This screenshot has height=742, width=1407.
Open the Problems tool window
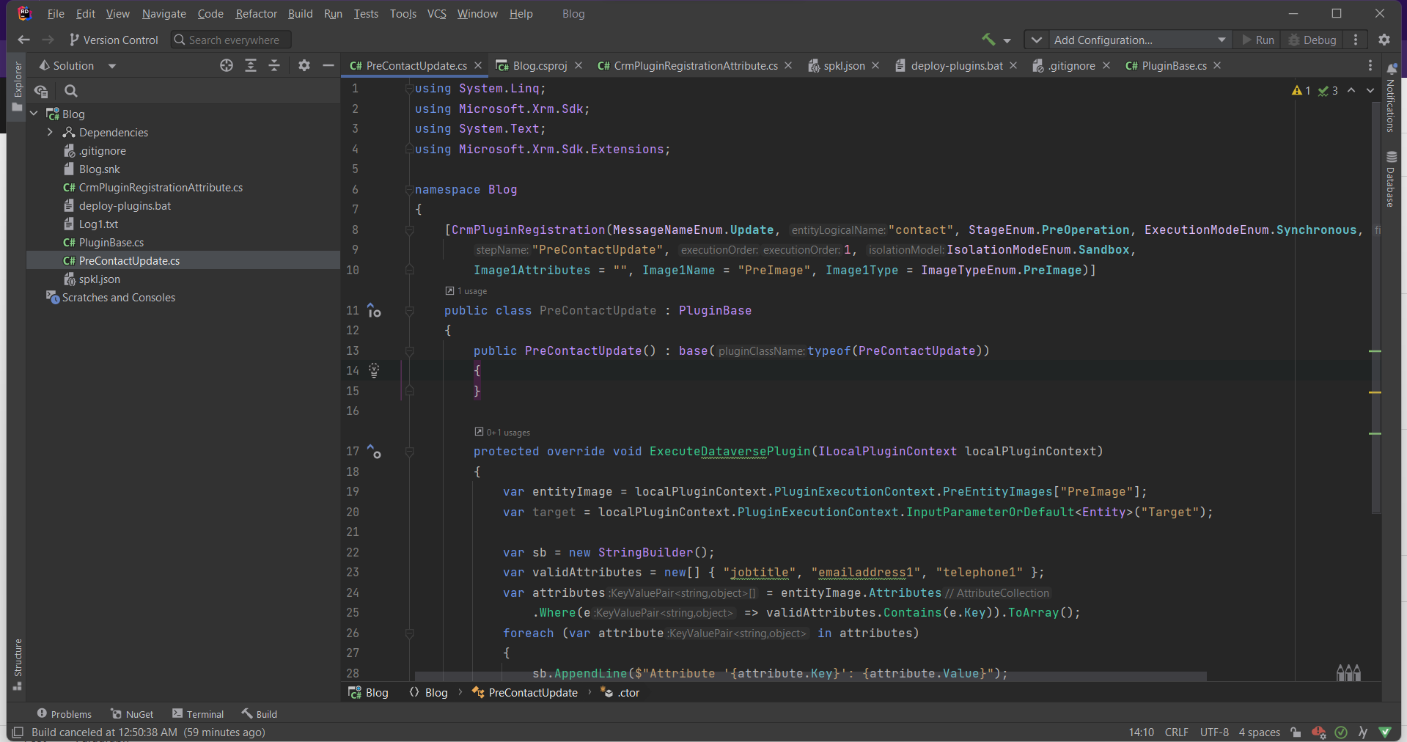click(64, 714)
